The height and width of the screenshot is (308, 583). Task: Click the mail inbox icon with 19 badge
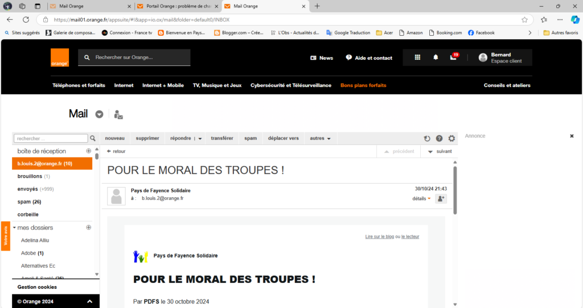pyautogui.click(x=453, y=57)
